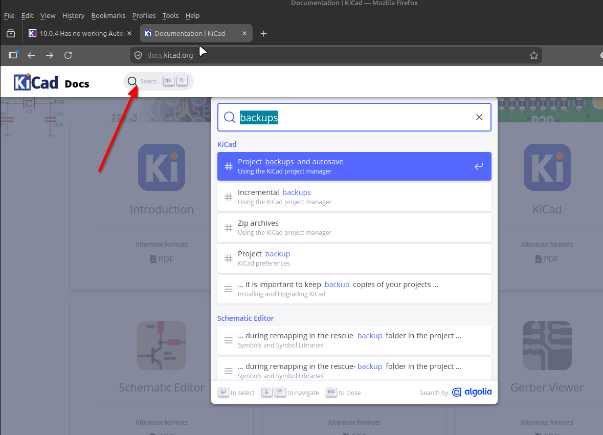The height and width of the screenshot is (435, 603).
Task: Open the History menu
Action: point(73,15)
